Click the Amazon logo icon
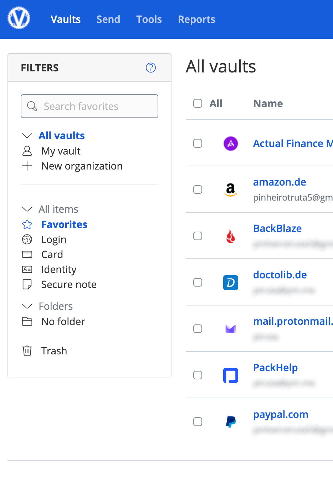Image resolution: width=333 pixels, height=500 pixels. 231,190
